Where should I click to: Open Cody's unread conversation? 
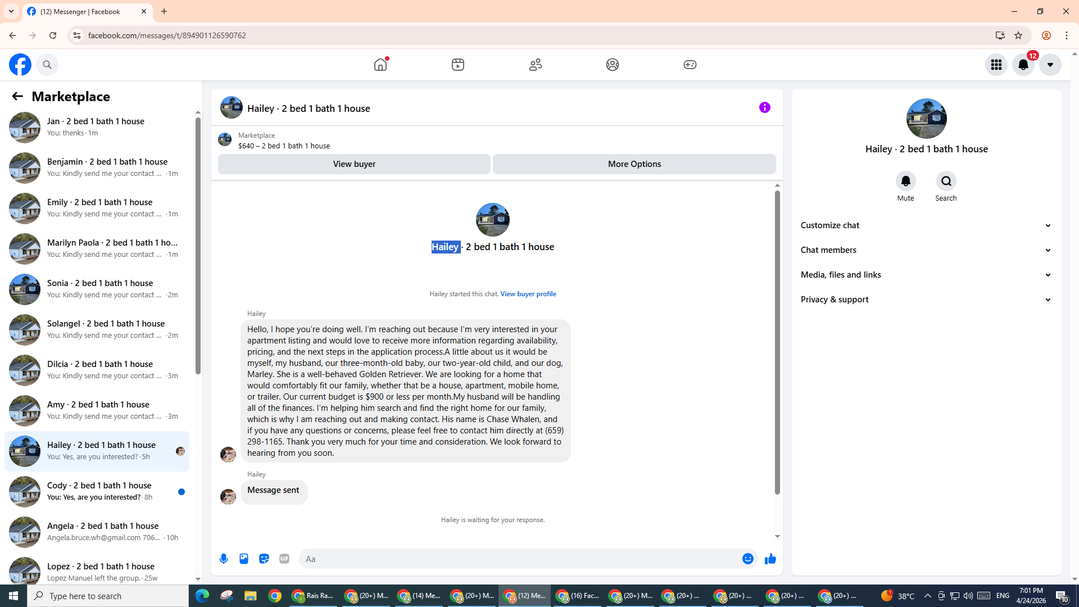[x=97, y=491]
